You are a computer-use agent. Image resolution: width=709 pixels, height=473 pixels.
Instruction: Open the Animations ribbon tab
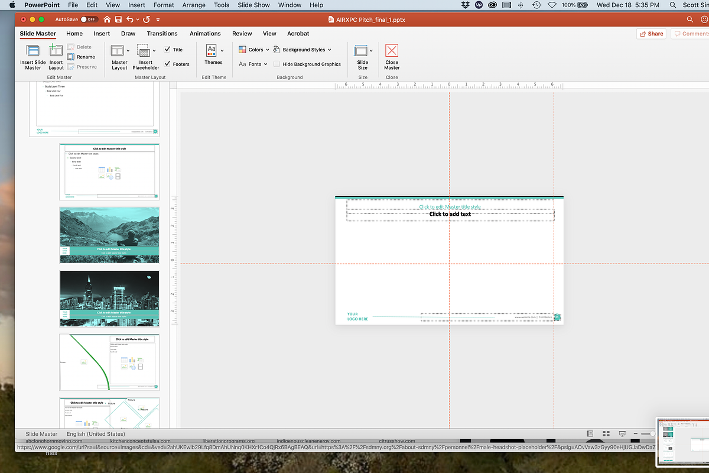[205, 34]
